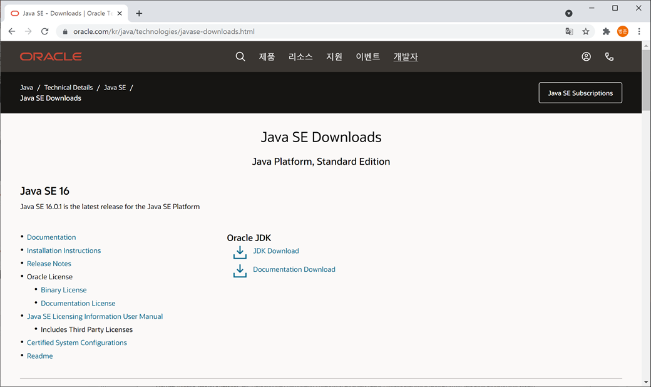Click the Java SE breadcrumb link

(115, 88)
